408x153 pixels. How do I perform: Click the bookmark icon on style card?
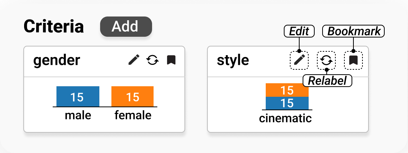click(353, 60)
